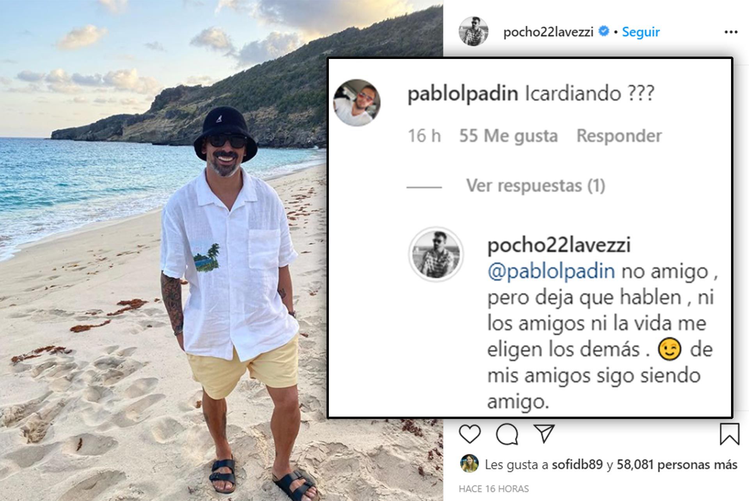Screen dimensions: 749x501
Task: Click sofidb89 small liker avatar
Action: point(469,464)
